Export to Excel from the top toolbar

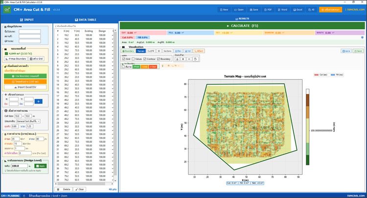[x=297, y=9]
